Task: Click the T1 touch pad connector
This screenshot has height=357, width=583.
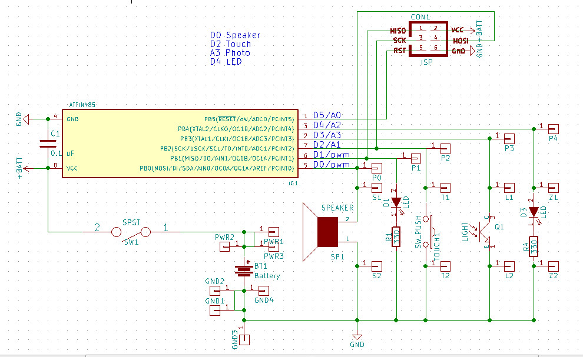Action: coord(445,188)
